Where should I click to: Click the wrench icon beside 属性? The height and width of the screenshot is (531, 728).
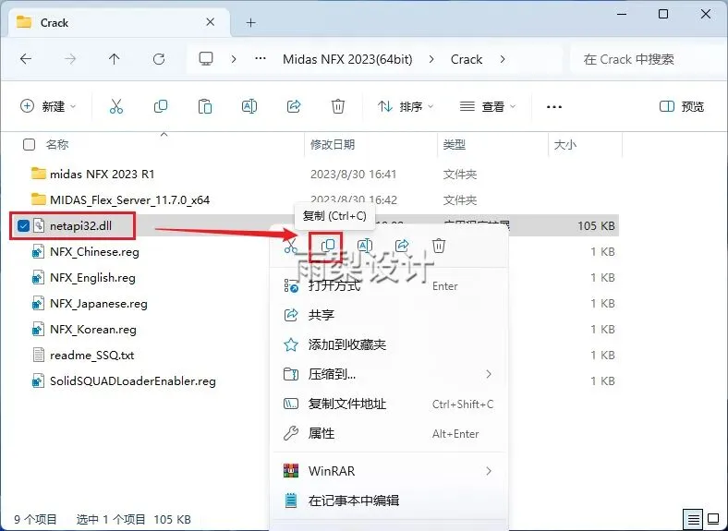[291, 433]
